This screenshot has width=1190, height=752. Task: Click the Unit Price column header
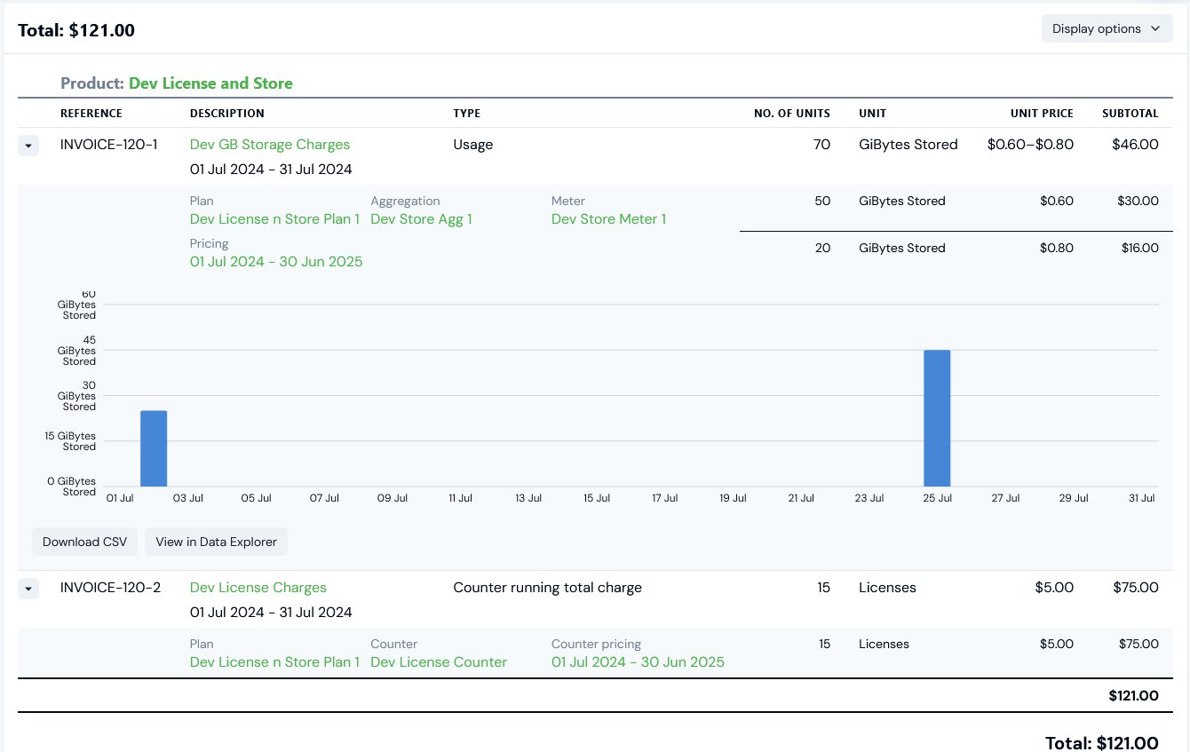coord(1042,114)
